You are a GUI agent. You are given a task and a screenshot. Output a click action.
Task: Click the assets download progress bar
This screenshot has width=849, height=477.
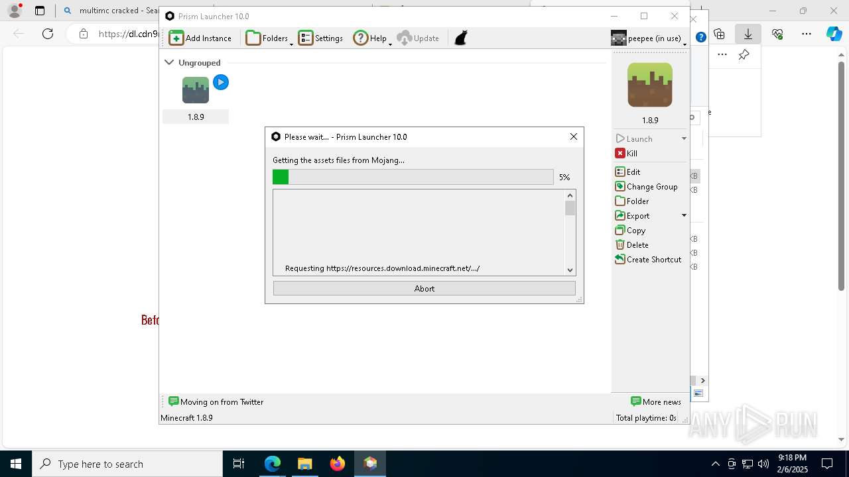pyautogui.click(x=413, y=177)
